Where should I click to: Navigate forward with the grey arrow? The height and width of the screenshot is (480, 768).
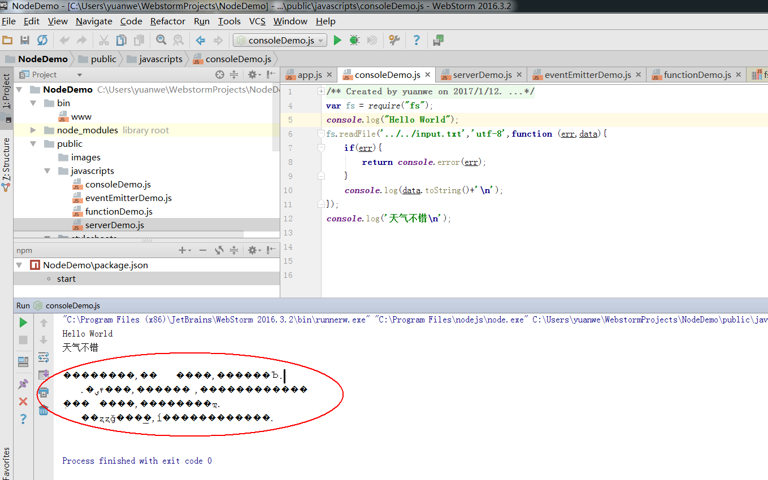pyautogui.click(x=218, y=40)
